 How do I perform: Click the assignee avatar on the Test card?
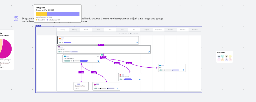point(100,89)
